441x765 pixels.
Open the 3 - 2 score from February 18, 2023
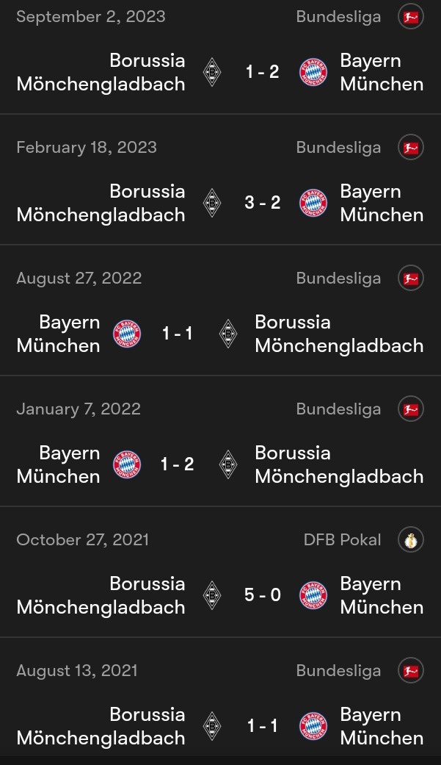[x=263, y=203]
